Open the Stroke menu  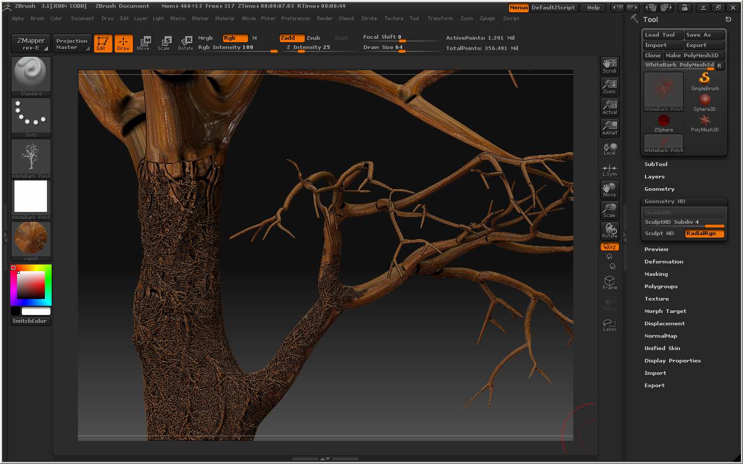click(x=369, y=19)
